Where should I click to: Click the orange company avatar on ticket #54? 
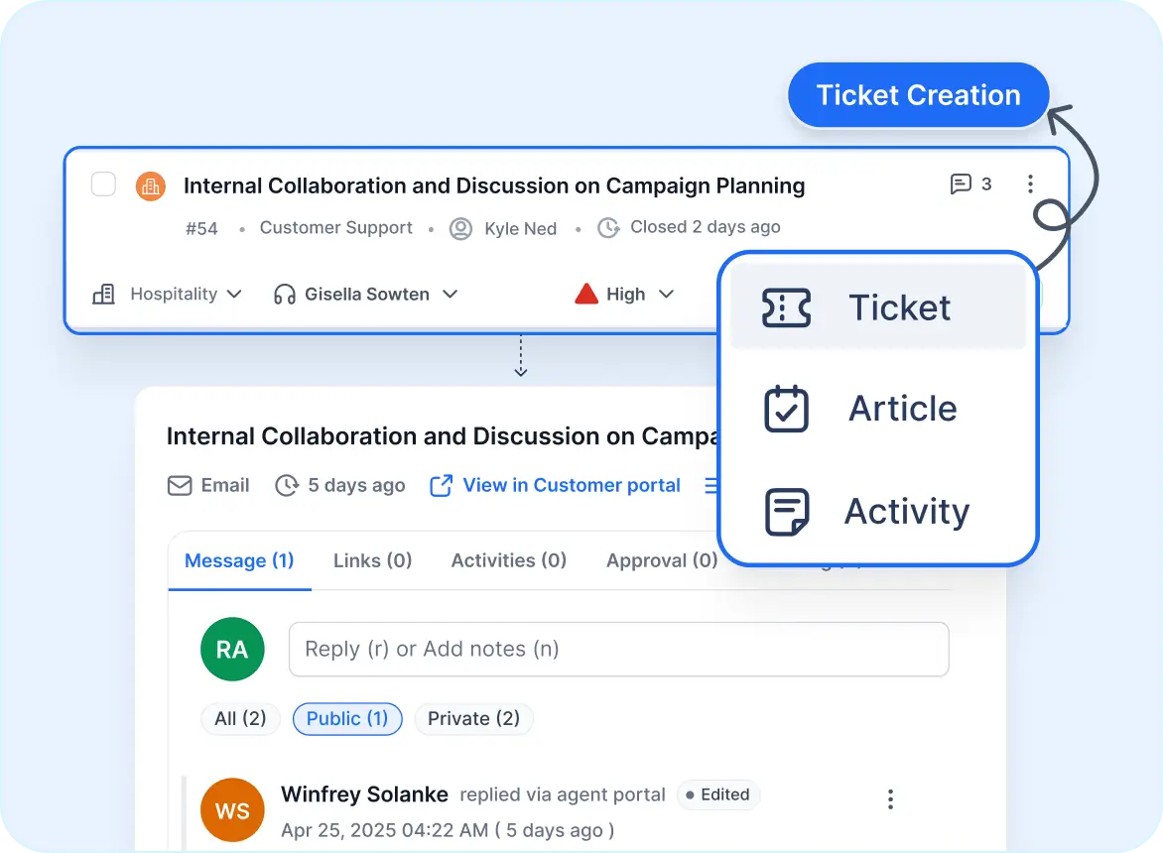point(150,185)
